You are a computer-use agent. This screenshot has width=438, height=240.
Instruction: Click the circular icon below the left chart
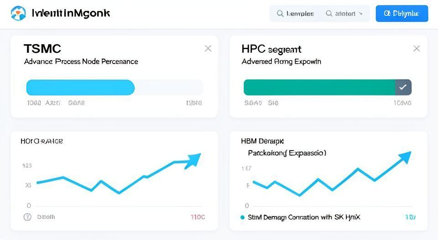pos(27,217)
